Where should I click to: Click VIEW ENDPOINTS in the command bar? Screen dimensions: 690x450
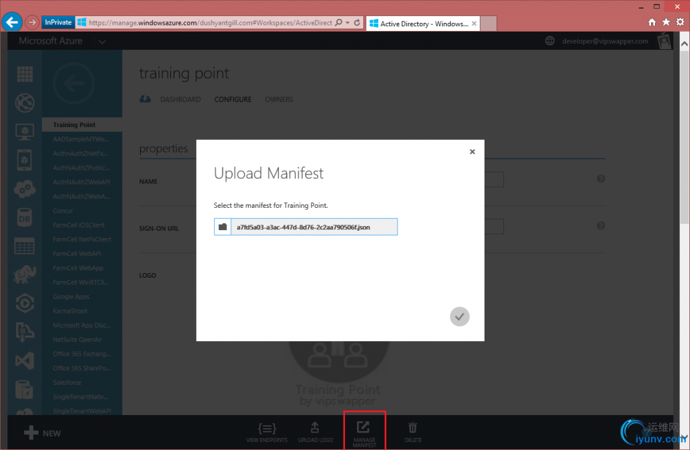[267, 432]
